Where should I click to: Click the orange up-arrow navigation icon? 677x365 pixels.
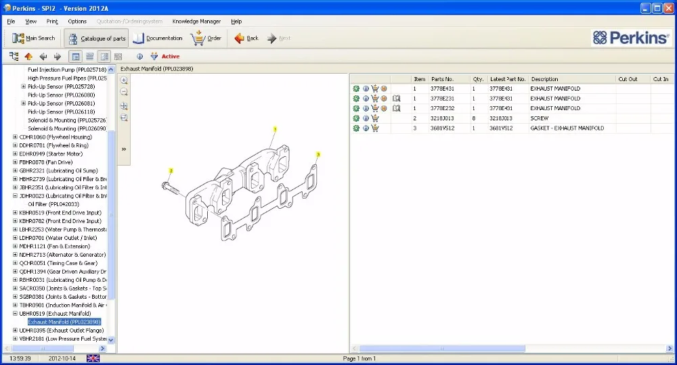(x=29, y=56)
